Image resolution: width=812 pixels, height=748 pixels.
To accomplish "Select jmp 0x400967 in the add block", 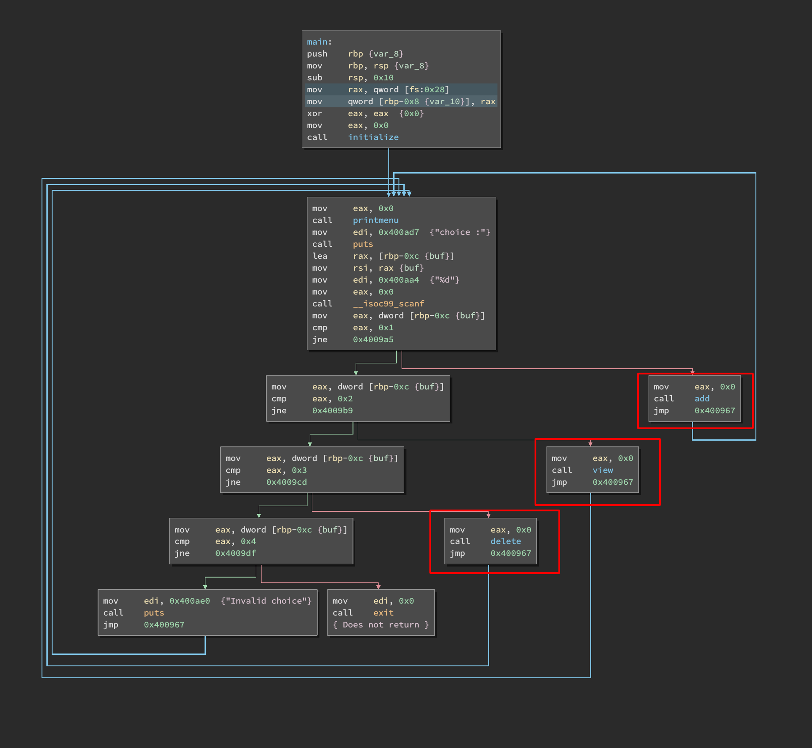I will point(714,411).
